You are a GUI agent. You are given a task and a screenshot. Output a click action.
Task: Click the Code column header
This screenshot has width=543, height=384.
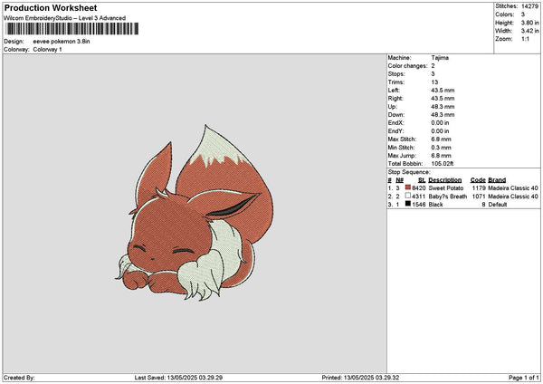[478, 179]
